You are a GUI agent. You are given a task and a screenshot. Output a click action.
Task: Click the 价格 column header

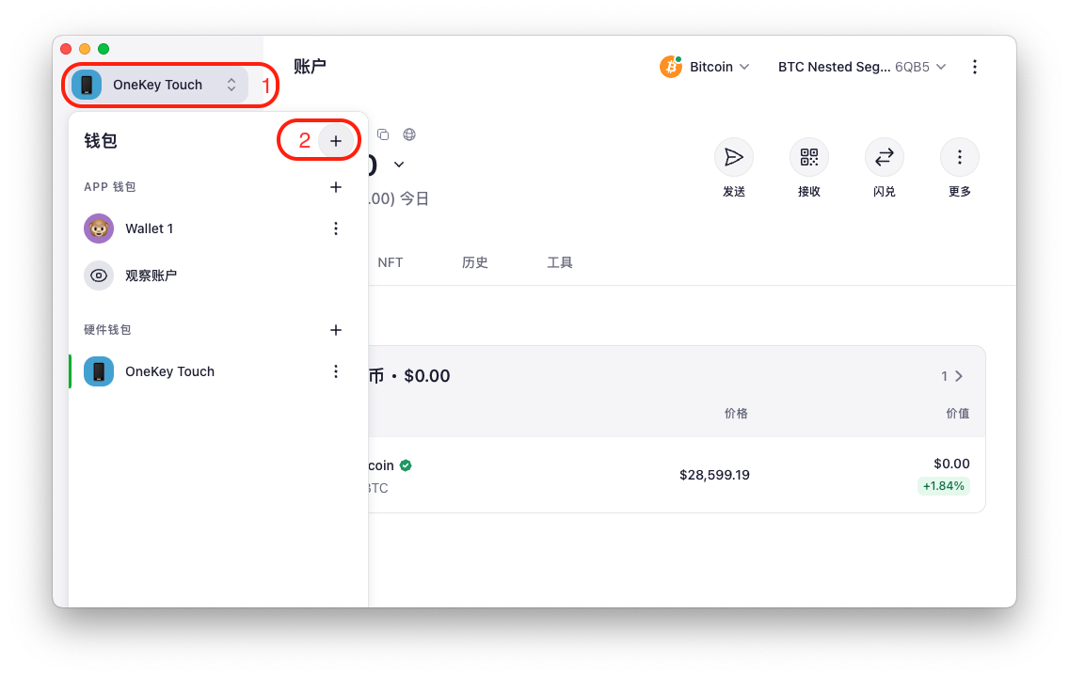tap(736, 414)
